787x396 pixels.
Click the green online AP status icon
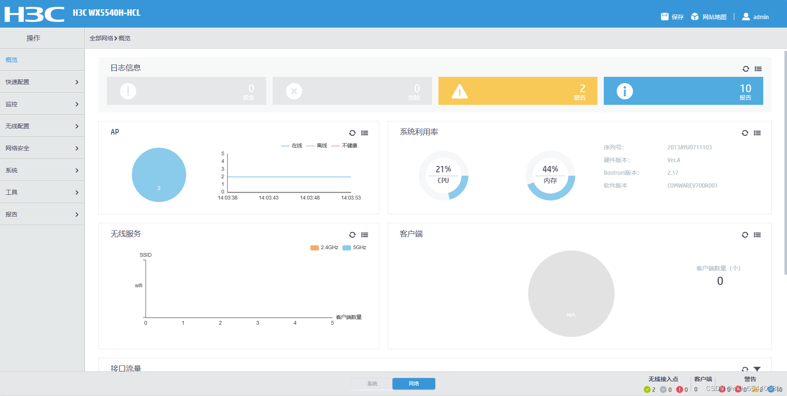(647, 390)
